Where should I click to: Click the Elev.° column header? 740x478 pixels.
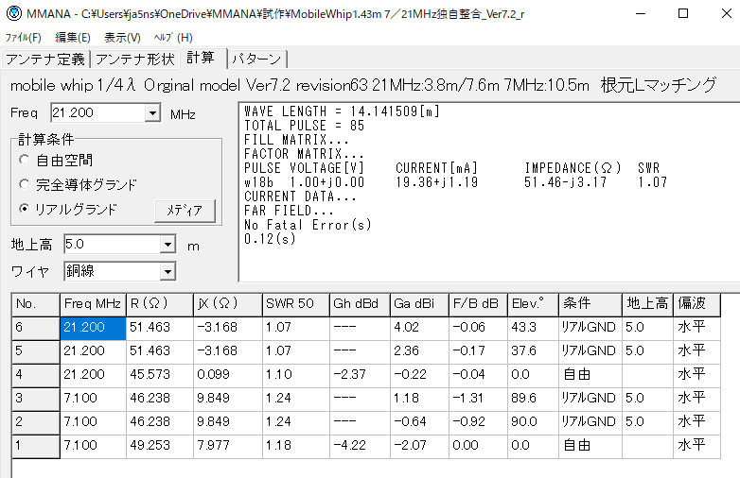pyautogui.click(x=533, y=304)
